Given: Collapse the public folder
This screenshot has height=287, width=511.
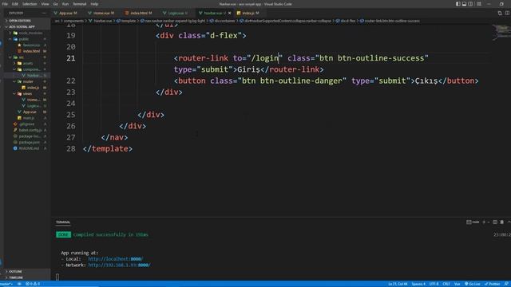Looking at the screenshot, I should tap(28, 39).
